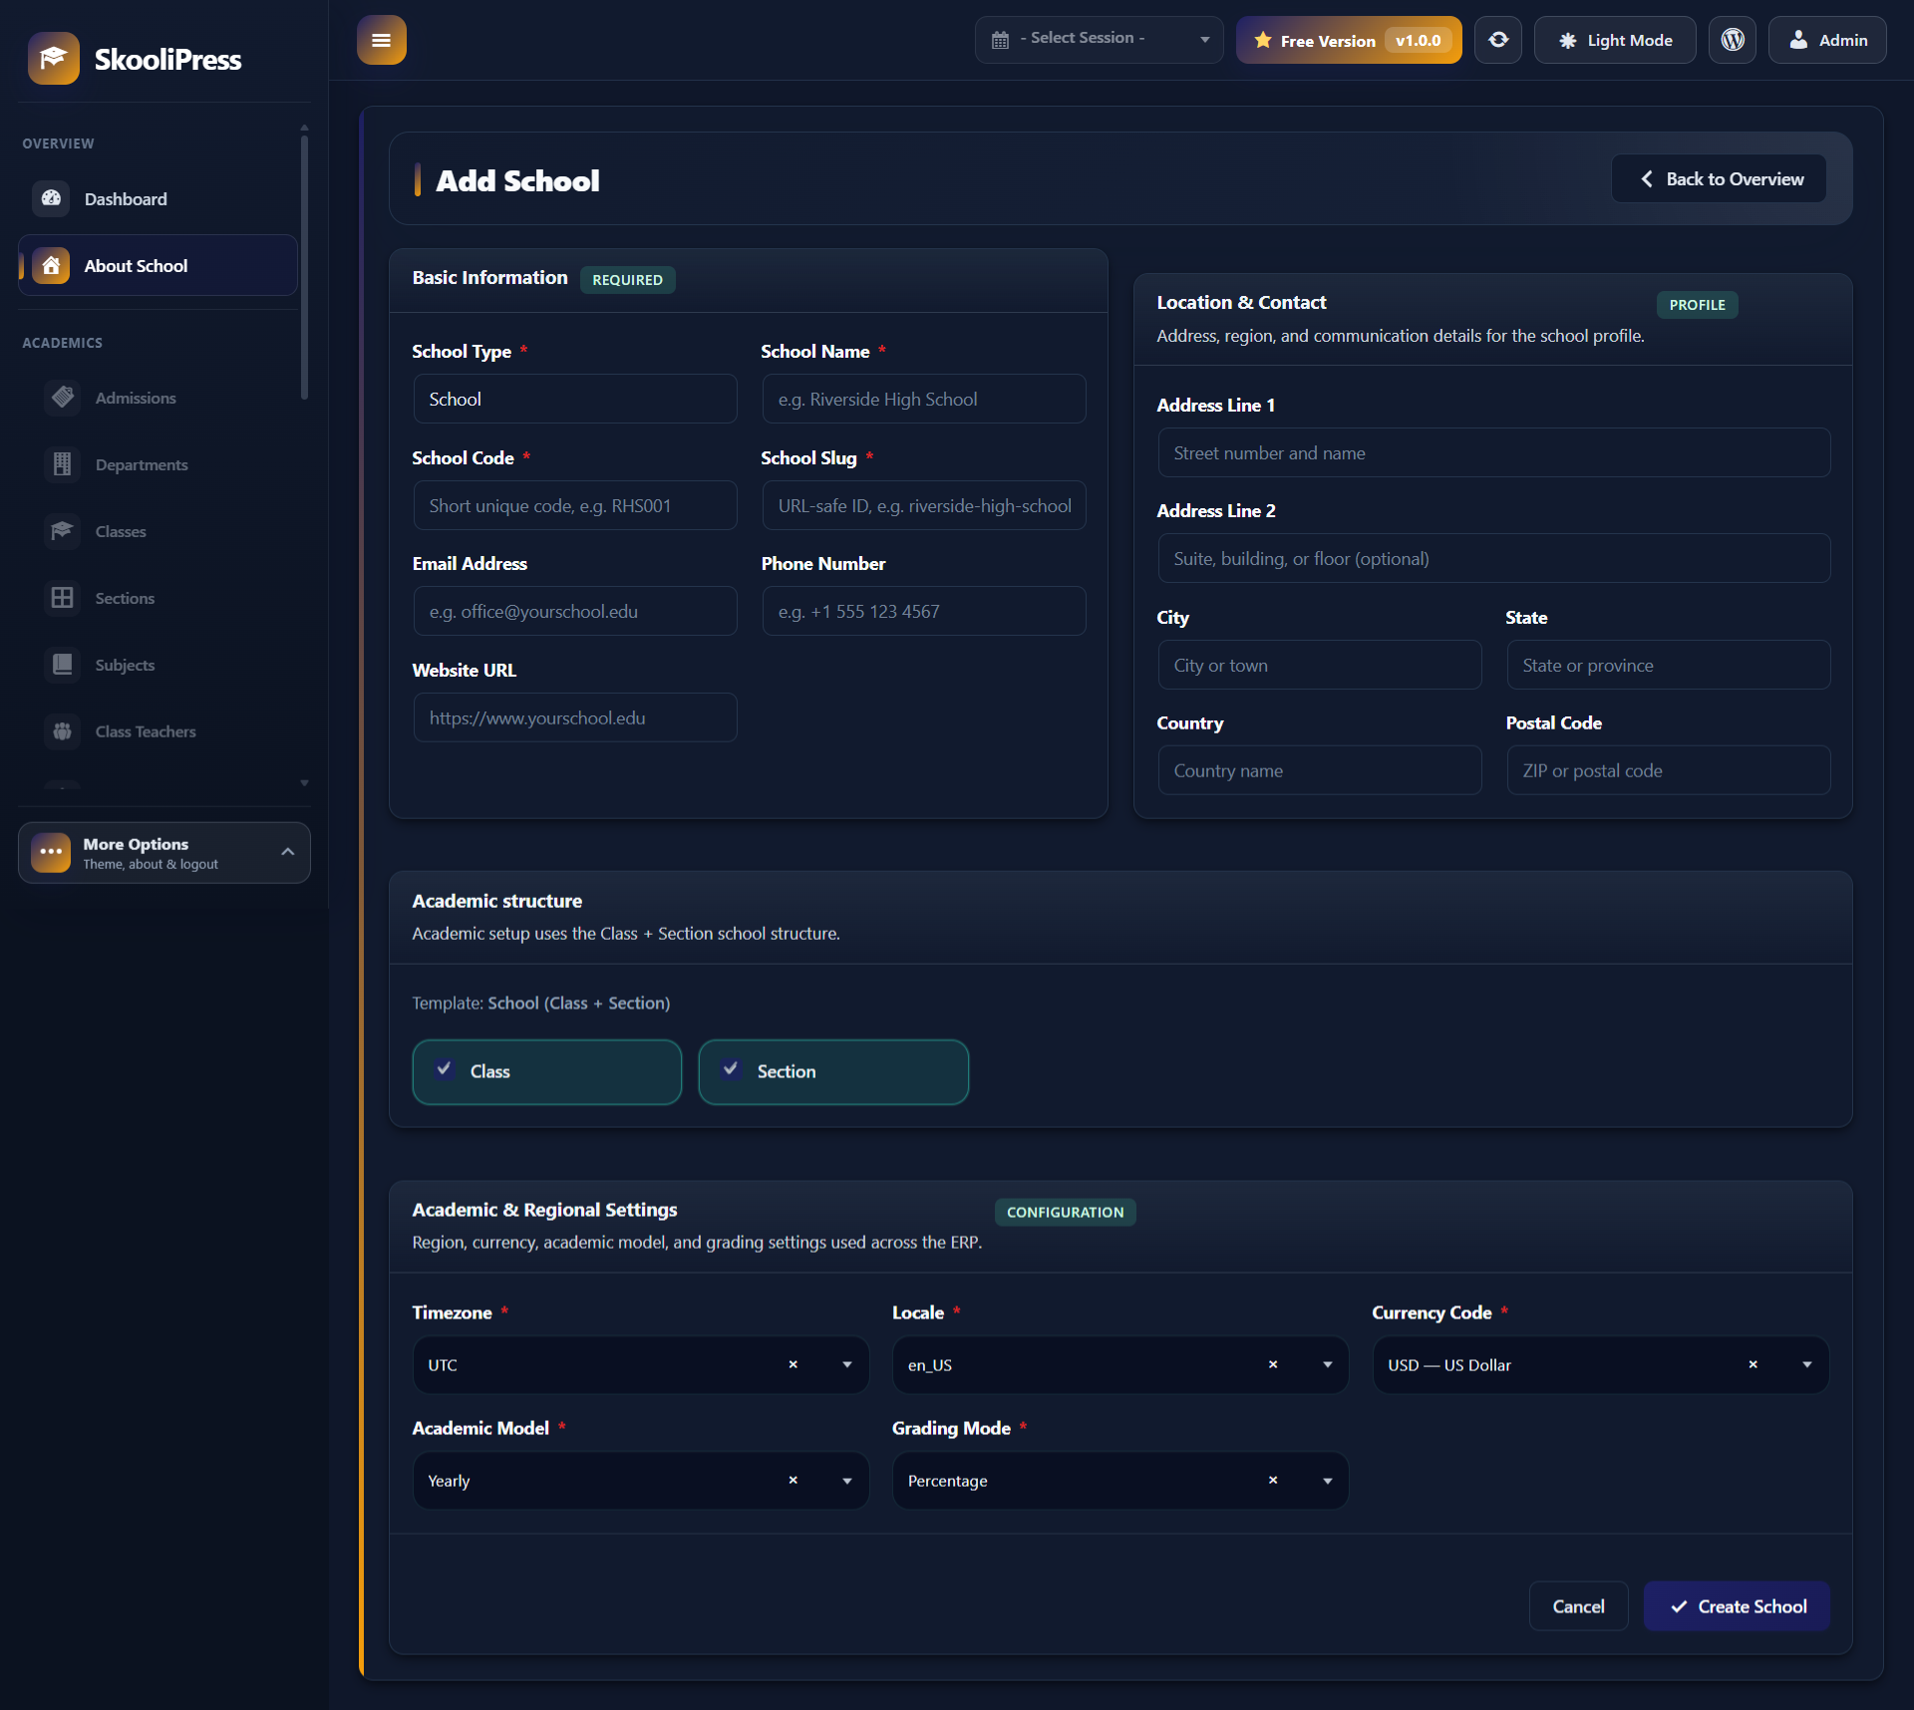Screen dimensions: 1914x1710
Task: Click the Create School button
Action: coord(1737,1605)
